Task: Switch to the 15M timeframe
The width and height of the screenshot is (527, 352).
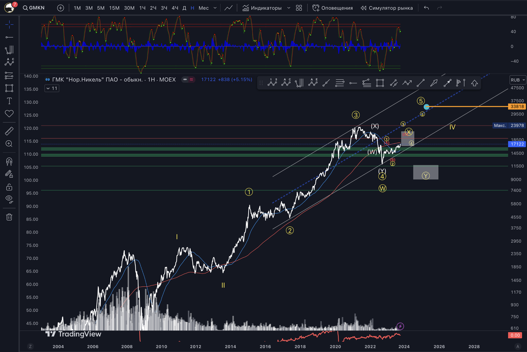Action: (114, 8)
